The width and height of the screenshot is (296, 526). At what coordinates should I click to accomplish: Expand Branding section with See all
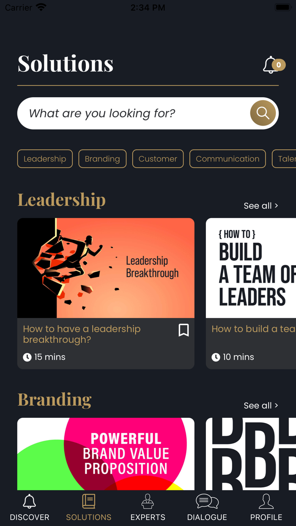[261, 405]
